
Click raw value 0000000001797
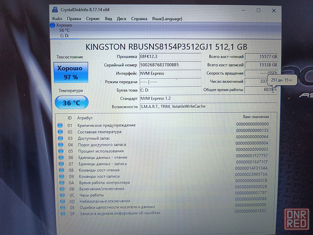click(251, 193)
